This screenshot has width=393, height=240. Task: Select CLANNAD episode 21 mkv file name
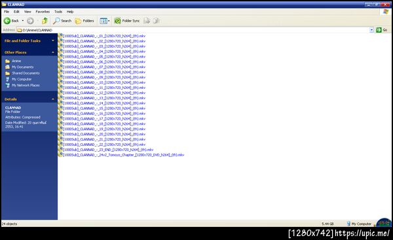coord(104,139)
